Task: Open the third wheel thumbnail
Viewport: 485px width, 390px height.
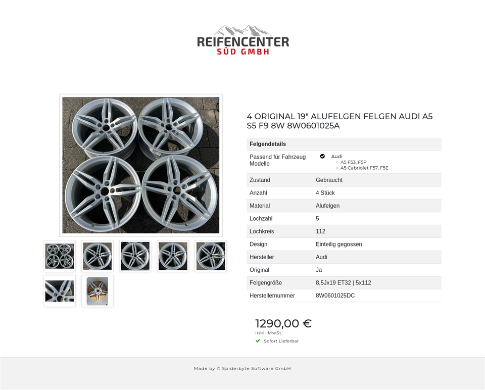Action: click(135, 256)
